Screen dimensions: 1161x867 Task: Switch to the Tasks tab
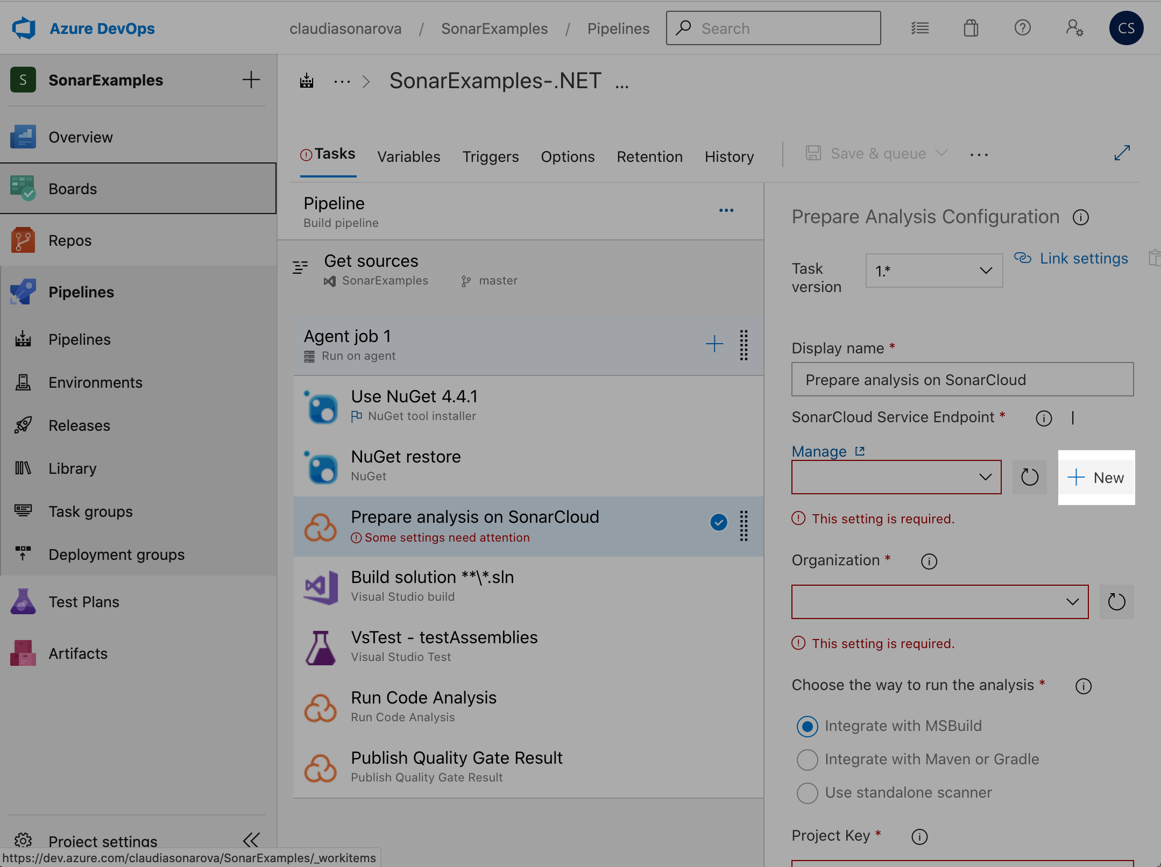[x=328, y=154]
